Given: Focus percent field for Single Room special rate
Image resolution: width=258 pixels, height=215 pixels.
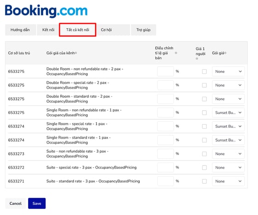Looking at the screenshot, I should tap(166, 126).
